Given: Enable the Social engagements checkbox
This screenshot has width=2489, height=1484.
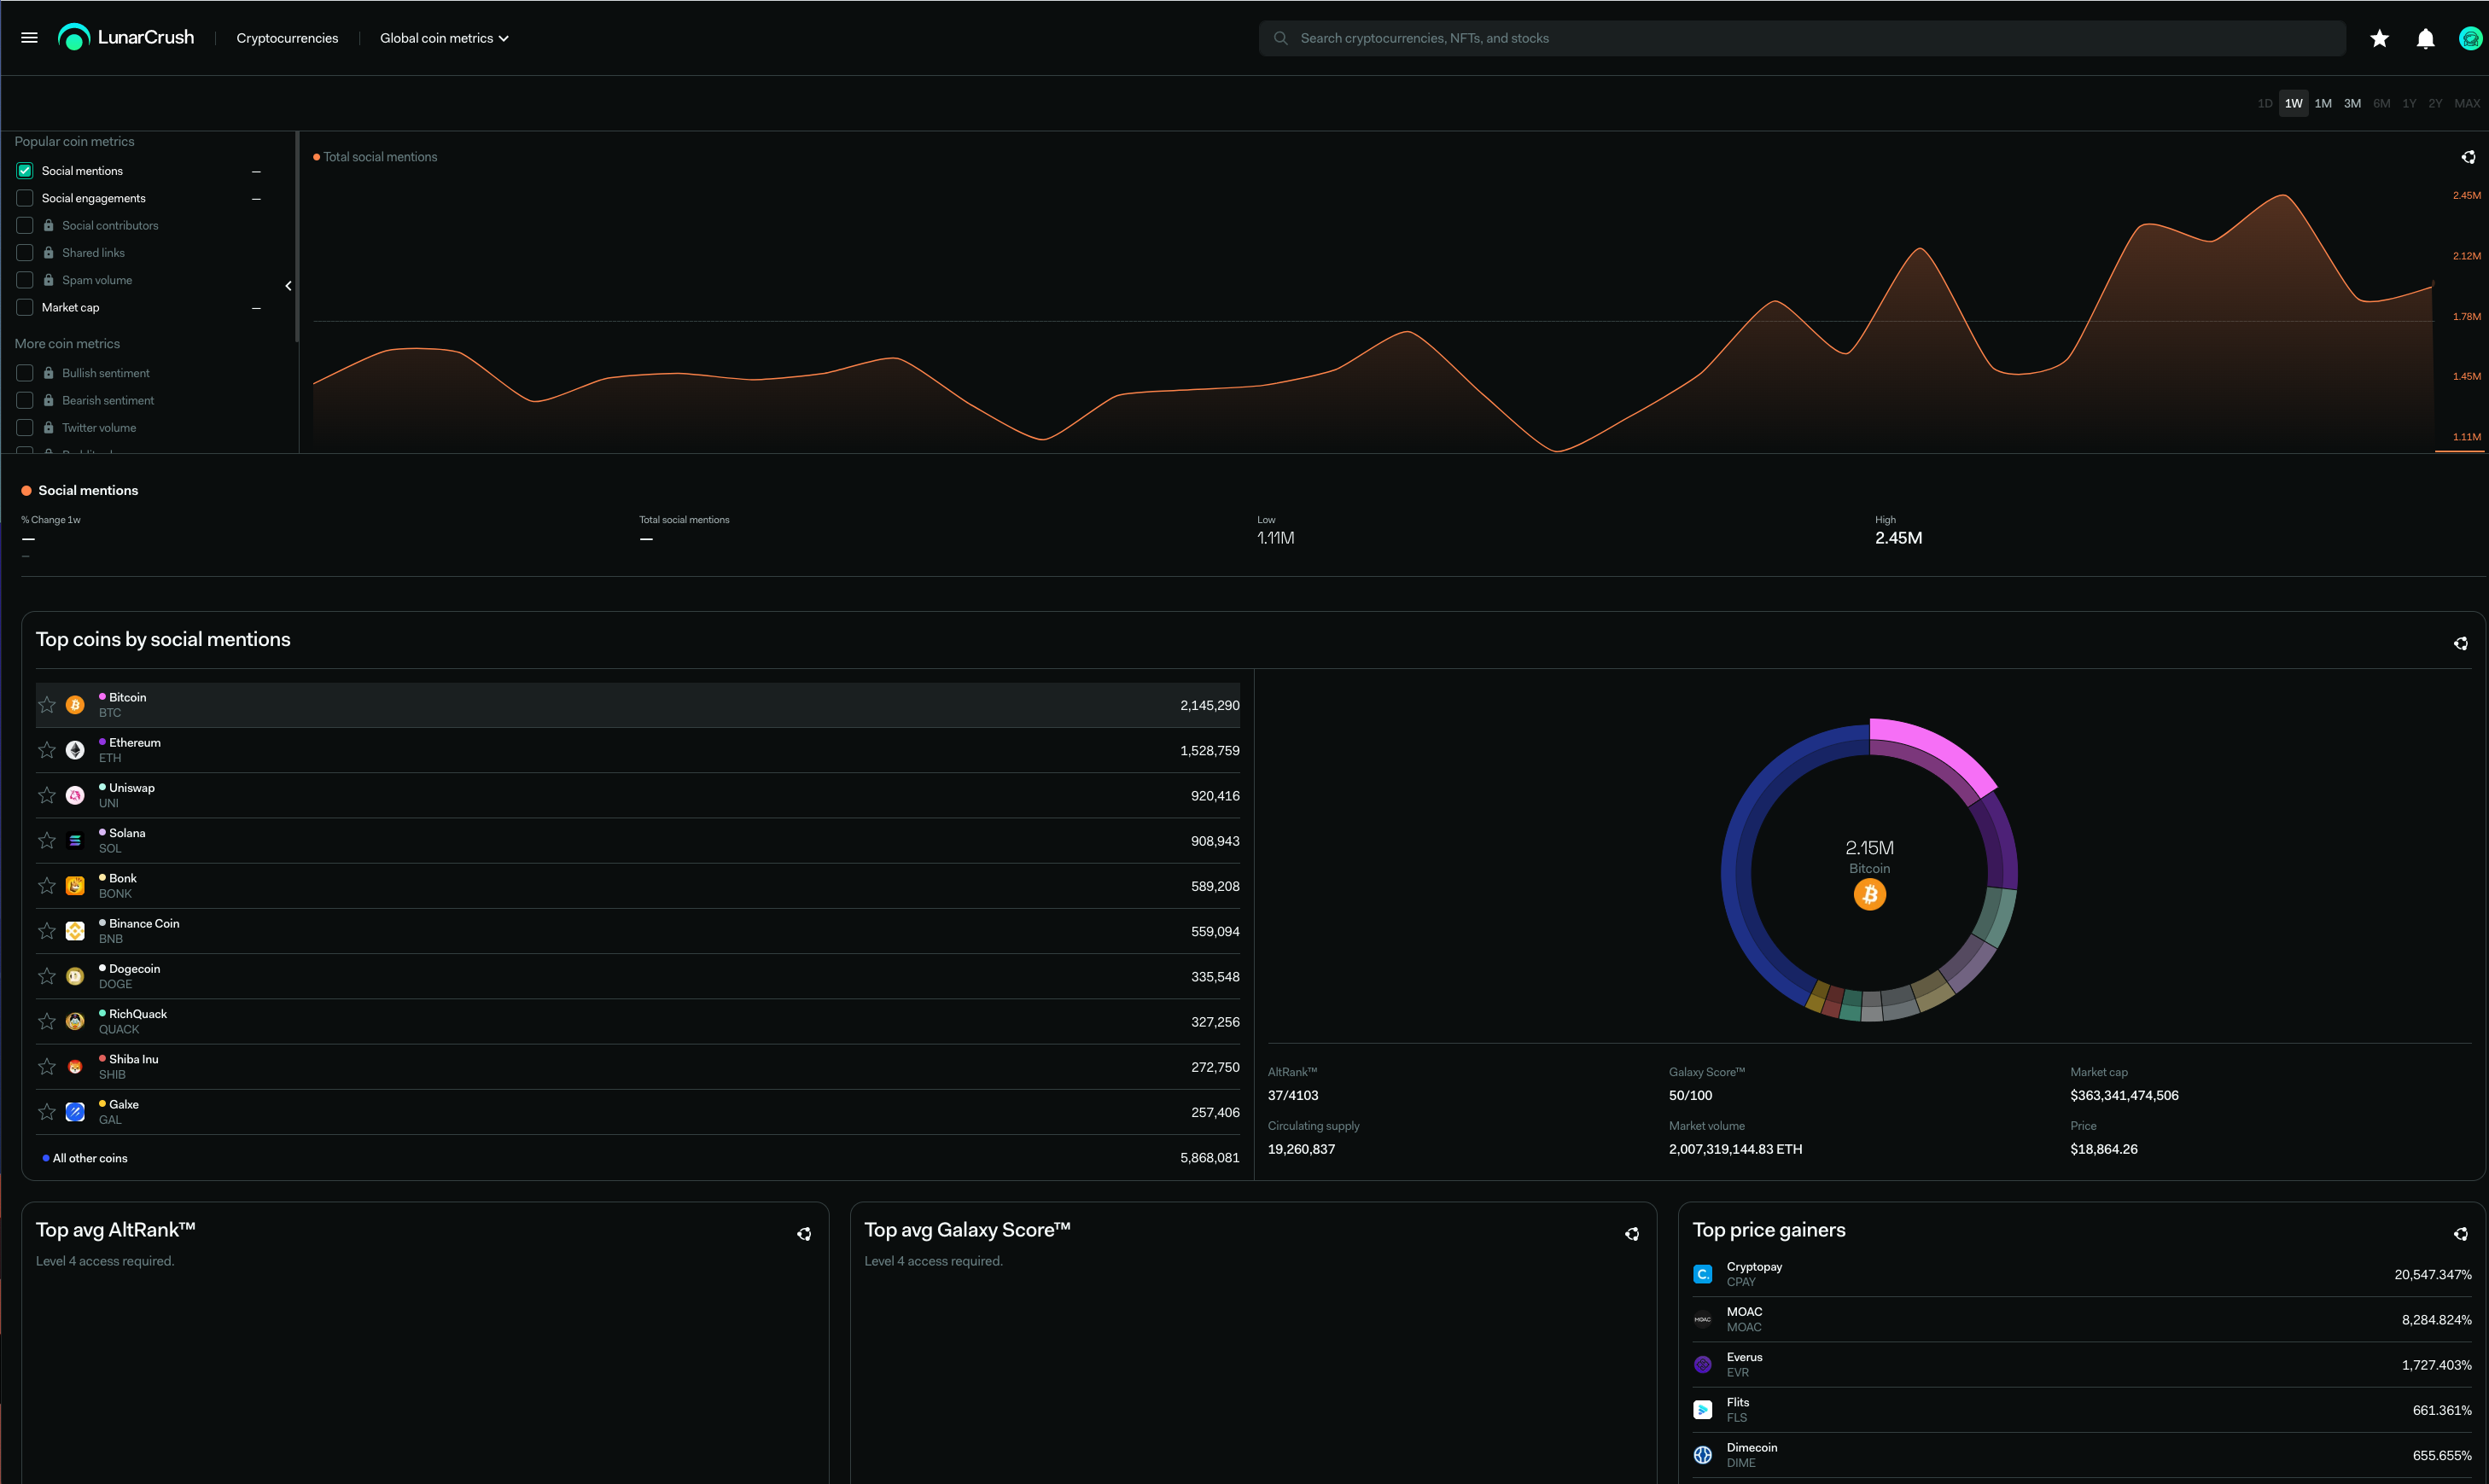Looking at the screenshot, I should pos(25,198).
